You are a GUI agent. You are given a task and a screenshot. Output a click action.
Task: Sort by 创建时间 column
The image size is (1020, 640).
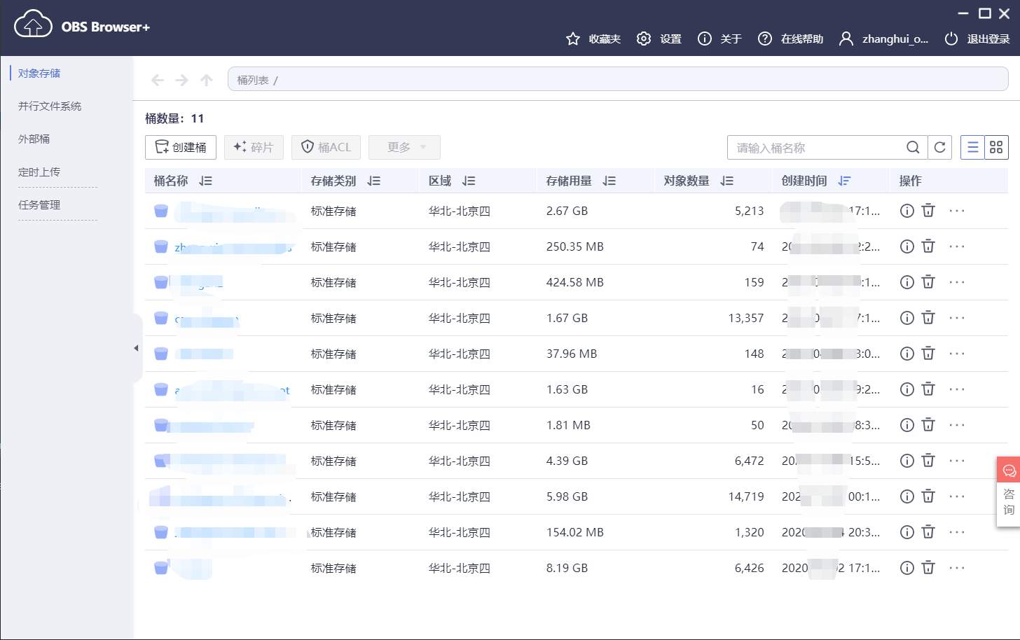(844, 181)
